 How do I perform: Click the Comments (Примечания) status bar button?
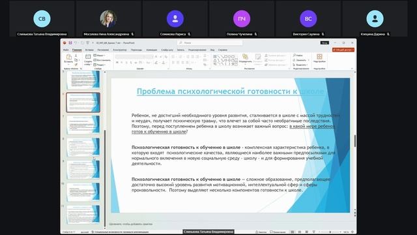click(x=278, y=232)
